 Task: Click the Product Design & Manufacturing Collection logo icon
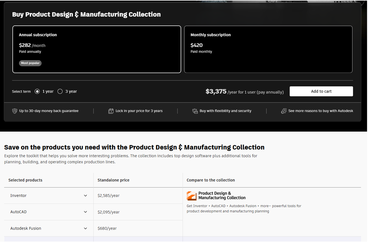[x=191, y=196]
